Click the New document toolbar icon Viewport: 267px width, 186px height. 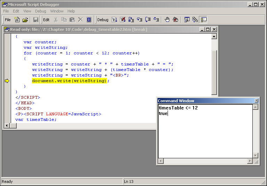[x=17, y=20]
